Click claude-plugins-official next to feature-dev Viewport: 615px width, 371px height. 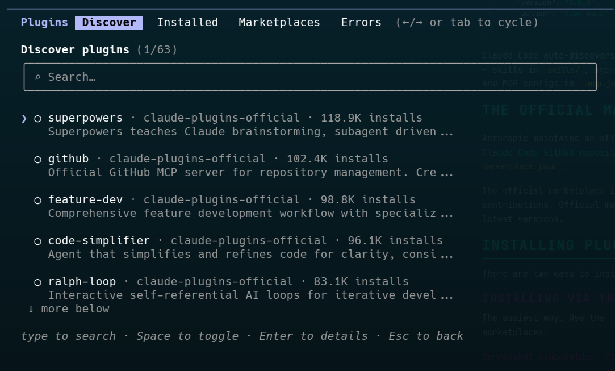tap(224, 199)
